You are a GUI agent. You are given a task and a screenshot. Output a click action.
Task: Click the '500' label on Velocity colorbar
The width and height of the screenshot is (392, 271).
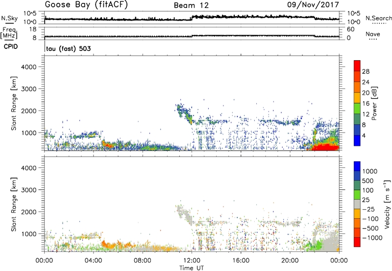pos(367,181)
